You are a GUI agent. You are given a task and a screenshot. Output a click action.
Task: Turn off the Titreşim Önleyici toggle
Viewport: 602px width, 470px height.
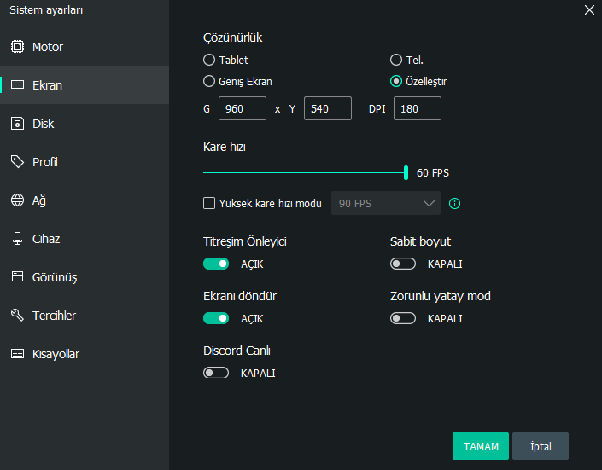(x=216, y=264)
